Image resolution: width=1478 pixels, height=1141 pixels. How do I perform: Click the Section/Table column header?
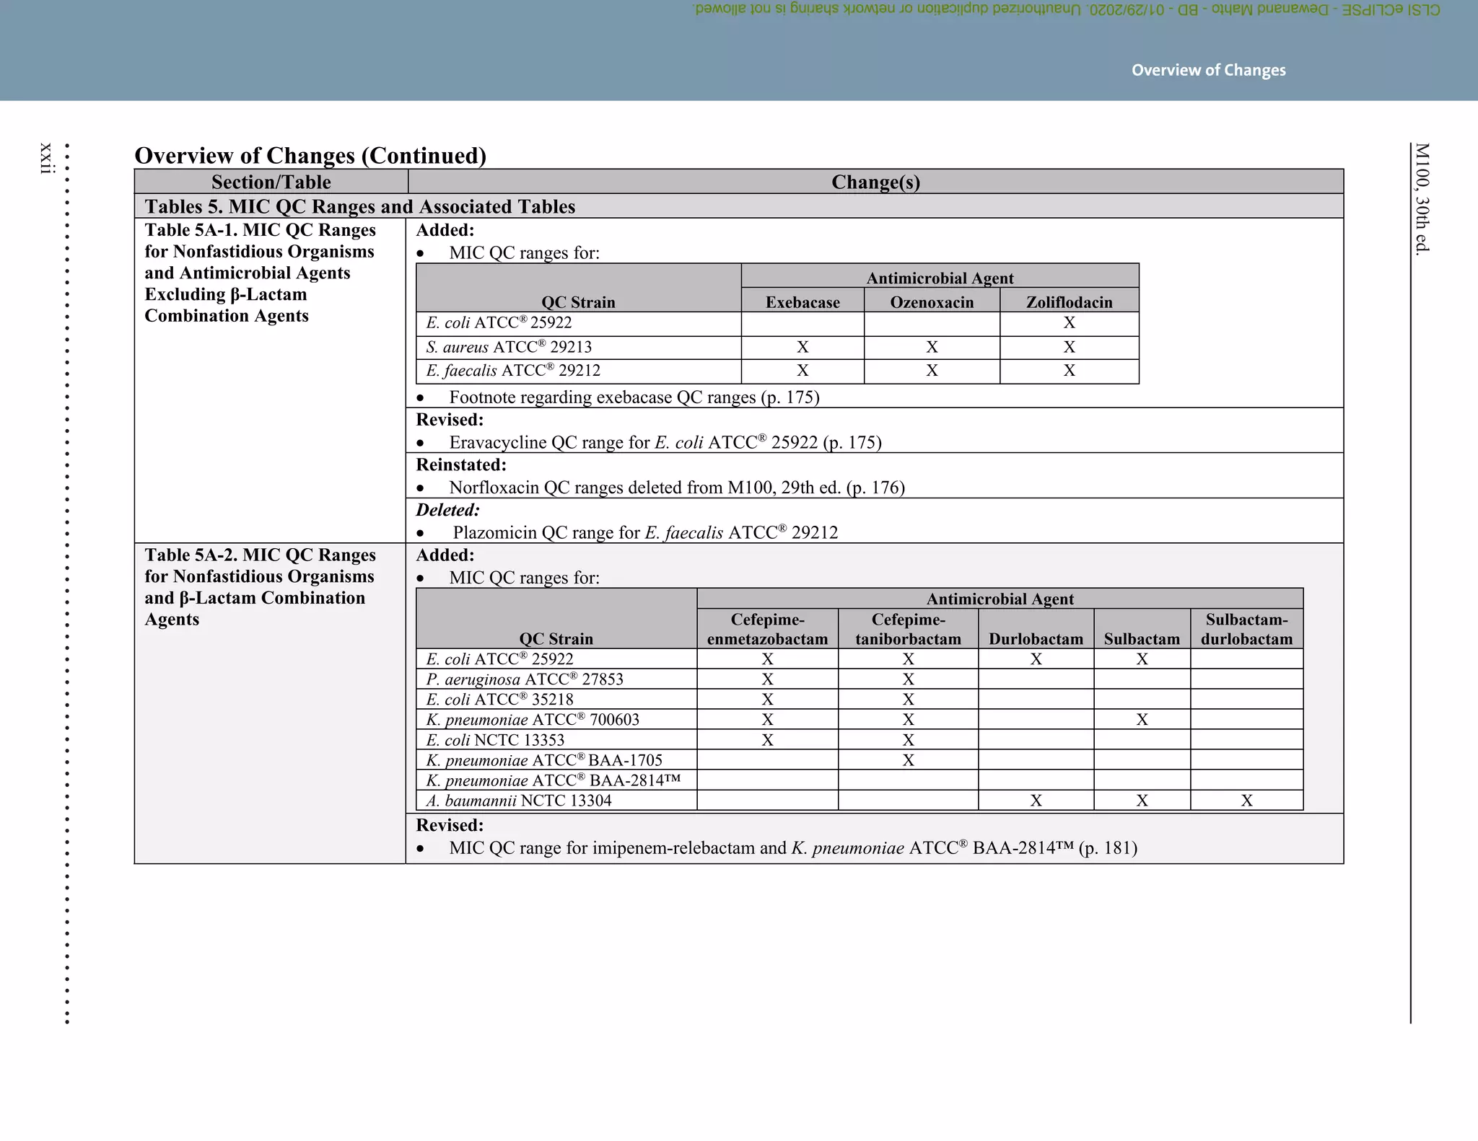click(271, 182)
